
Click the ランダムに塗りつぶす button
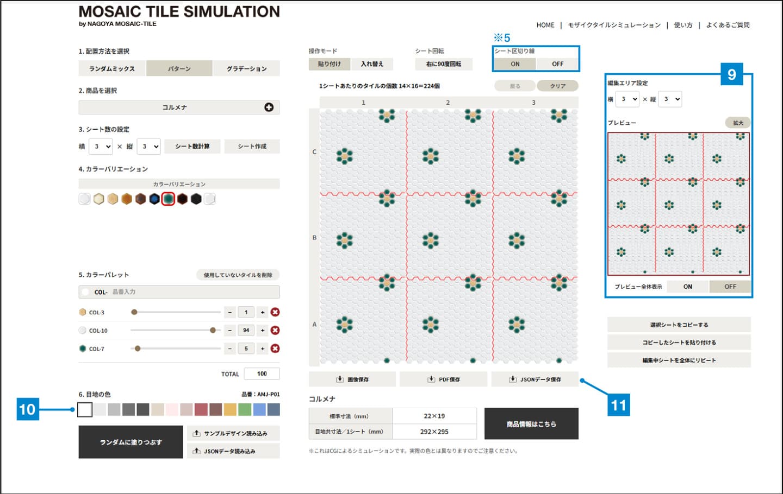click(x=130, y=442)
